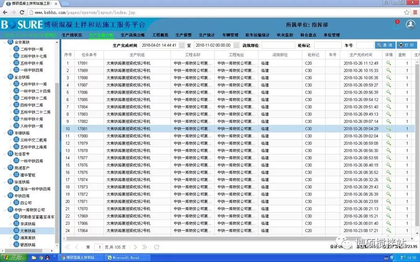Open the 车辆管理 menu

[x=230, y=35]
